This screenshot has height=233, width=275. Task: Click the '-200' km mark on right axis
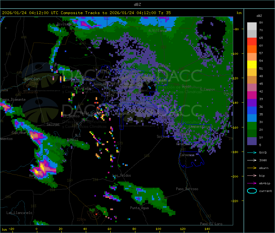235,176
